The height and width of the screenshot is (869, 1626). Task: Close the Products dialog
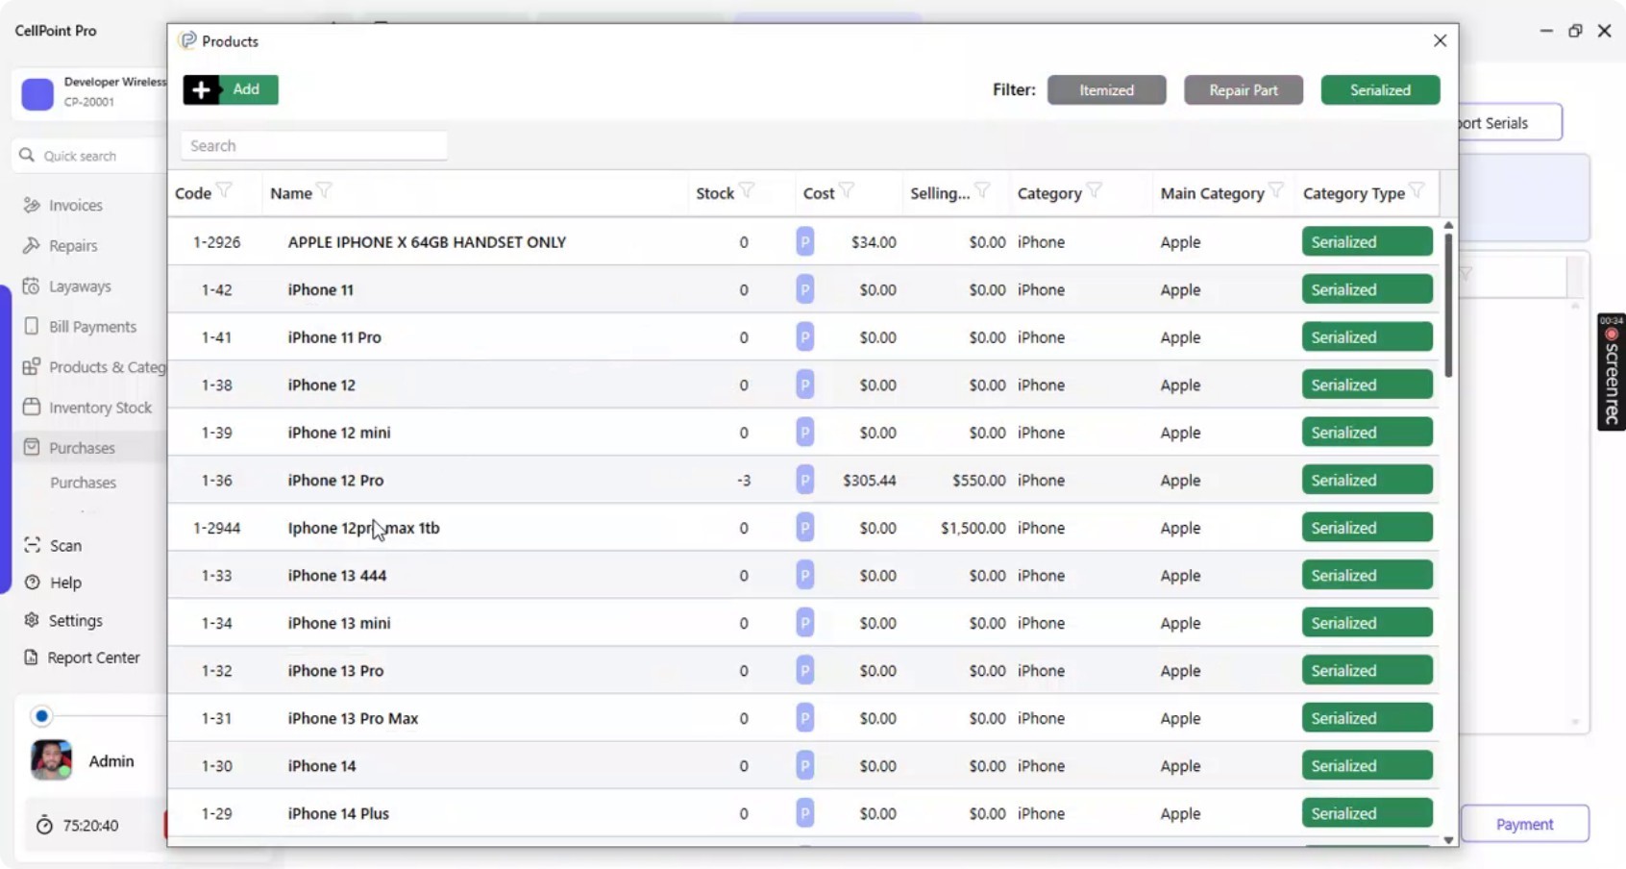[1440, 40]
